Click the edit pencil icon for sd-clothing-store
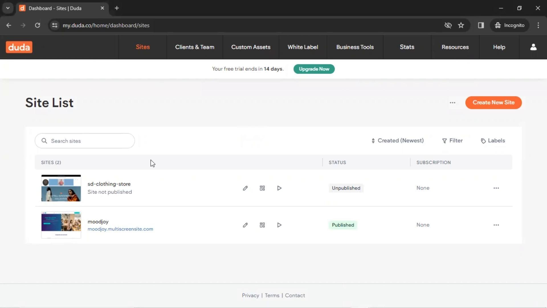Image resolution: width=547 pixels, height=308 pixels. (x=245, y=188)
